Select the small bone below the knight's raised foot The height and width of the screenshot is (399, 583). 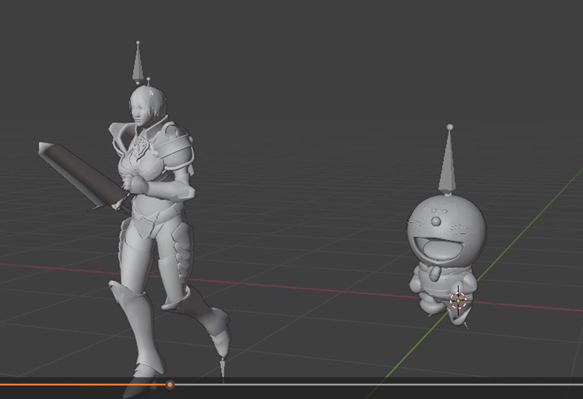223,369
